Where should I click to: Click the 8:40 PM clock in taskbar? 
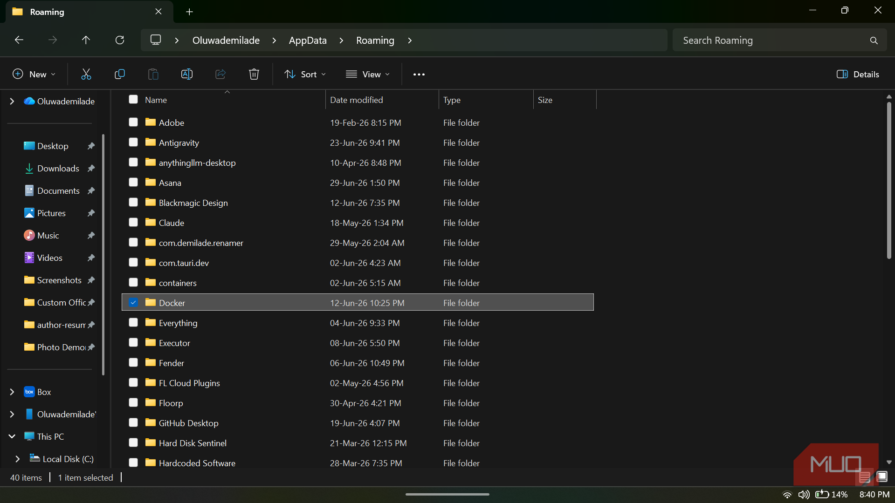[874, 495]
